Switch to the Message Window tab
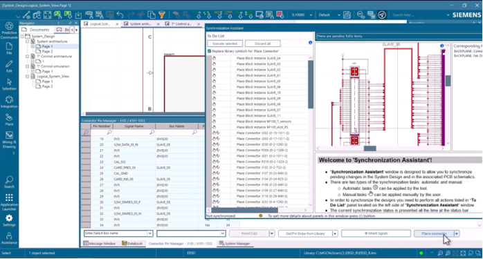Image resolution: width=483 pixels, height=259 pixels. pyautogui.click(x=100, y=243)
